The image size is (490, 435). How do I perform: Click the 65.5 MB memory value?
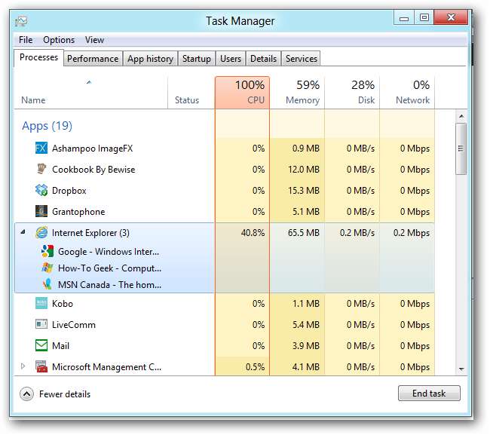point(304,233)
